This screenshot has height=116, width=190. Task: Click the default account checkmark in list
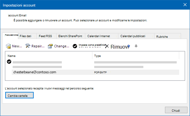(x=9, y=62)
